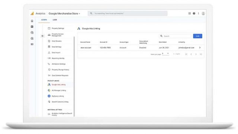Open Property Access Management
Screen dimensions: 238x134
(x=58, y=35)
